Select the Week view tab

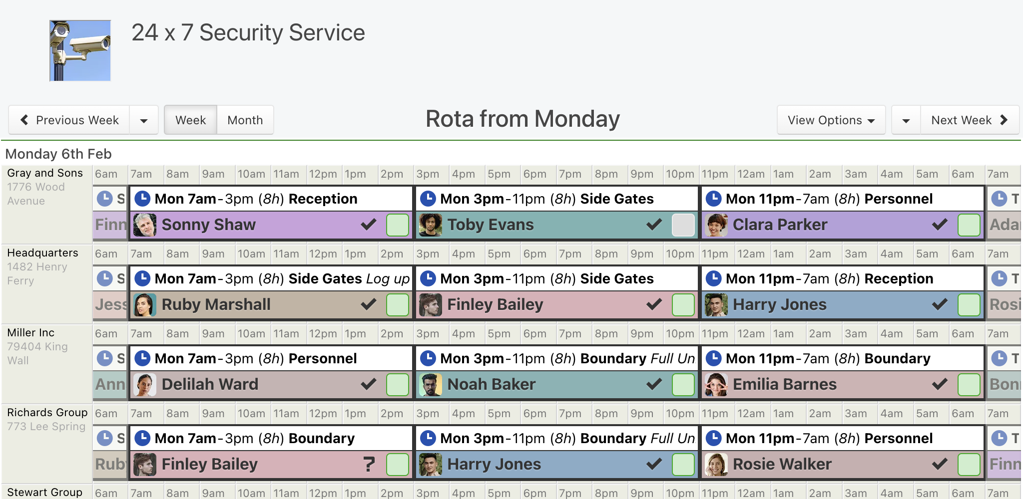pos(190,120)
